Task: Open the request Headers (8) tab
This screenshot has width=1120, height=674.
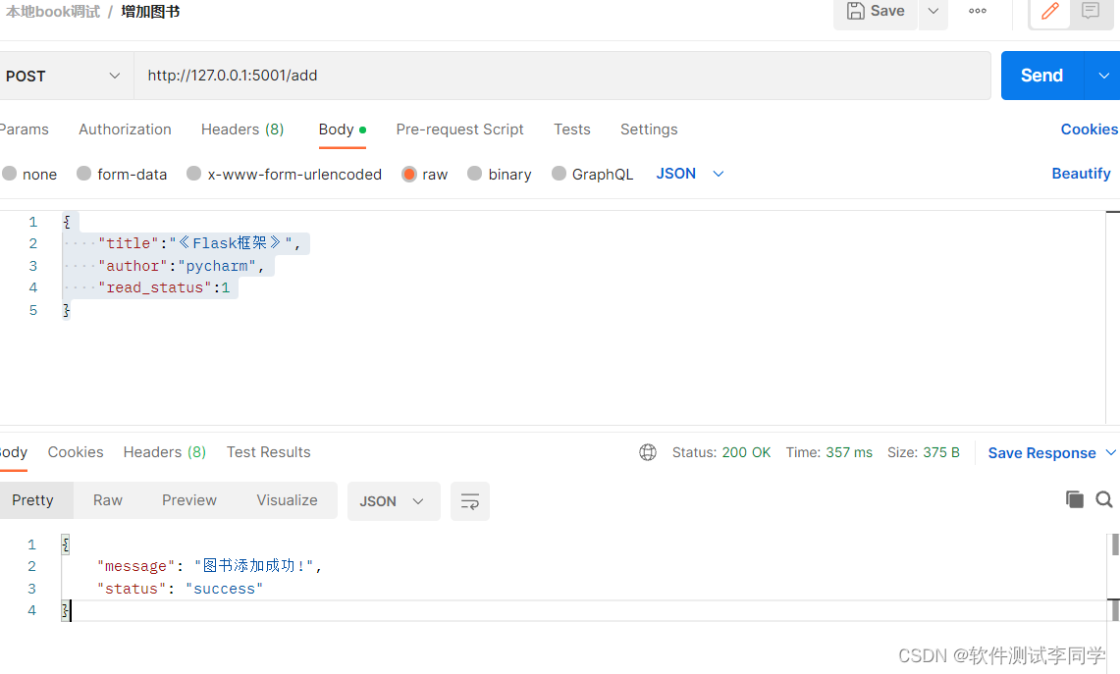Action: tap(242, 130)
